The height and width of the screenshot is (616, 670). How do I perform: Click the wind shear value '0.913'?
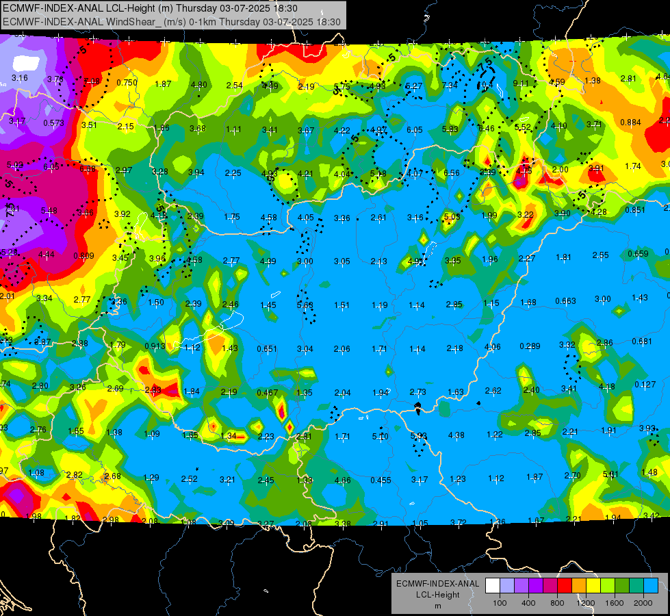155,346
